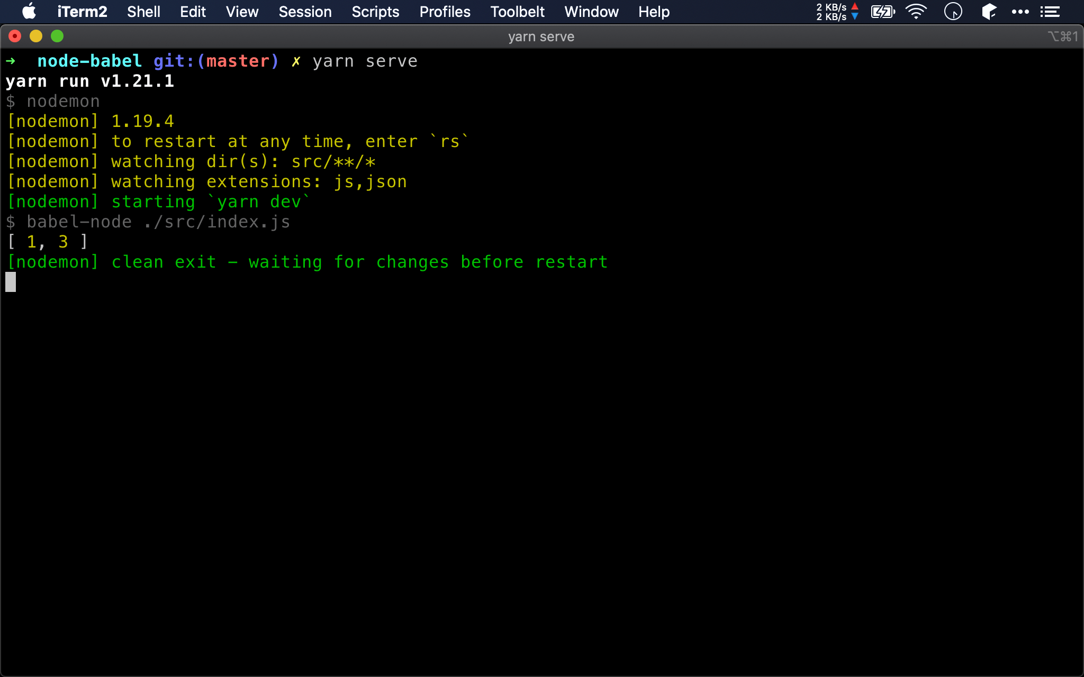Click the screen recording/broadcast icon
The image size is (1084, 677).
(x=952, y=12)
